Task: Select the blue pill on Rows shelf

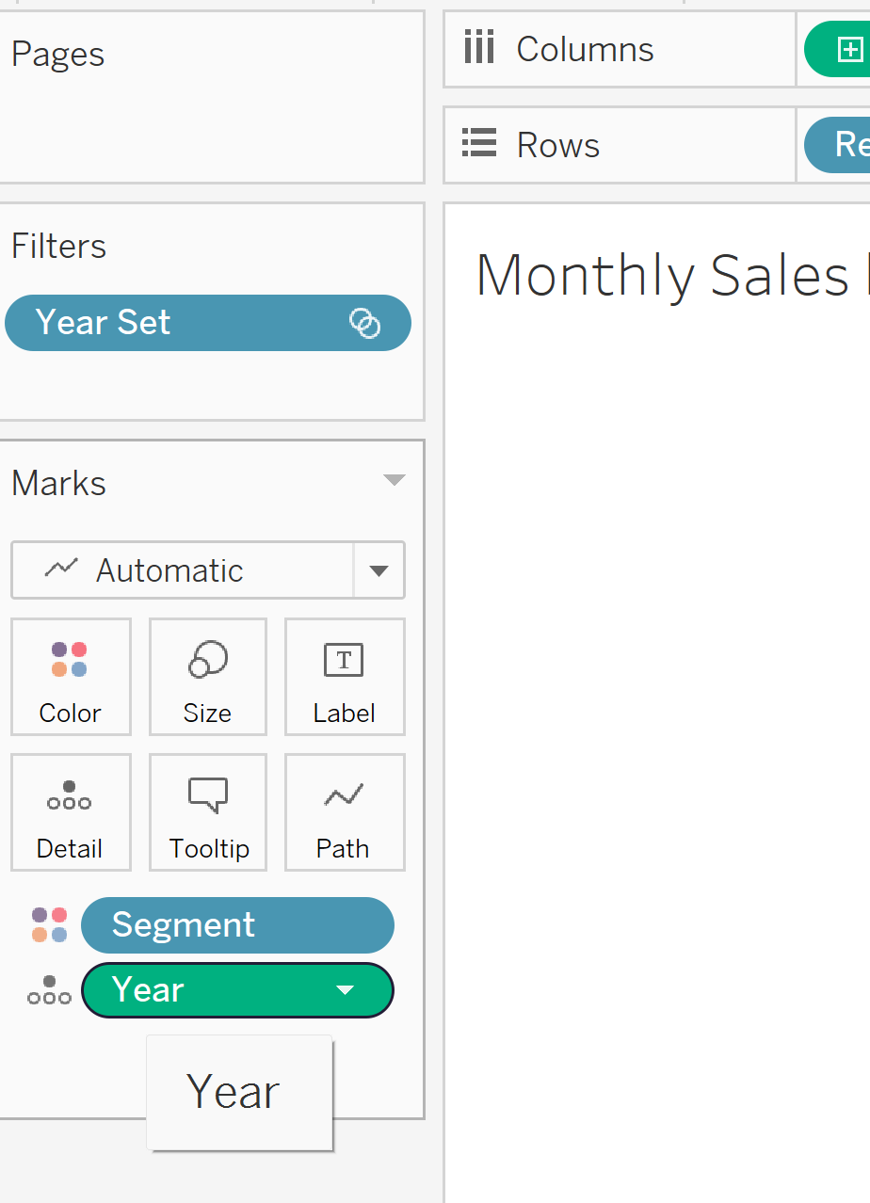Action: click(x=837, y=144)
